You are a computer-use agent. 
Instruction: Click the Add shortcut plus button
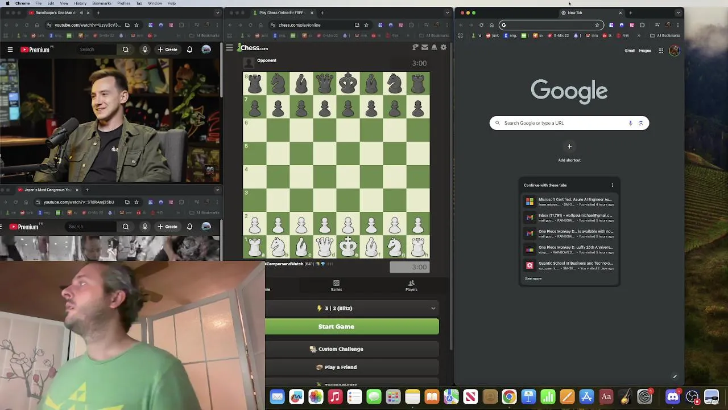[569, 146]
